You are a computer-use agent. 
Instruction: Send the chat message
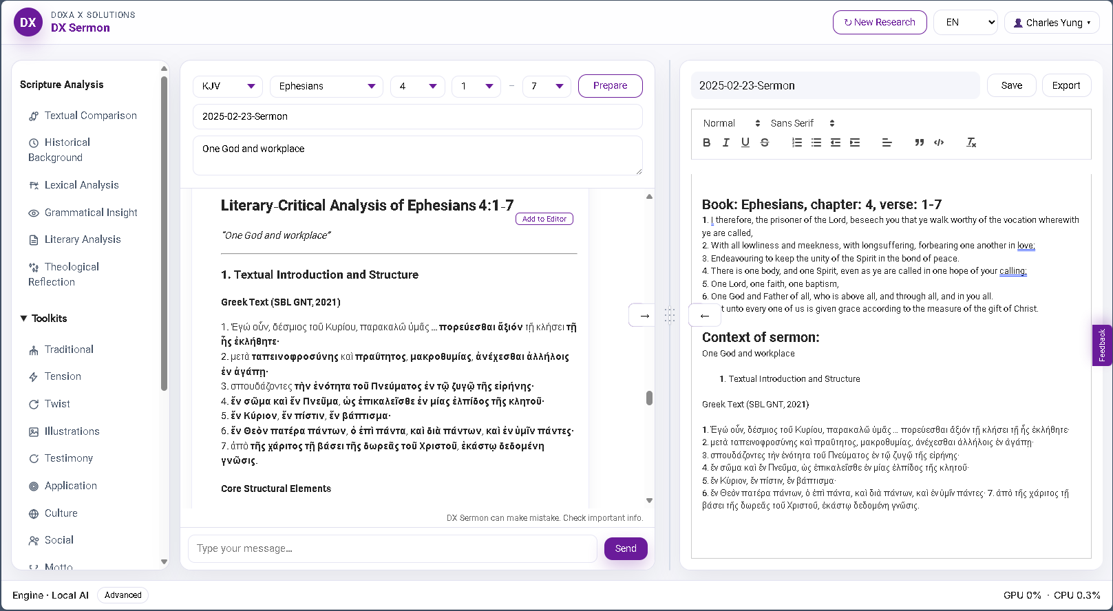click(626, 548)
